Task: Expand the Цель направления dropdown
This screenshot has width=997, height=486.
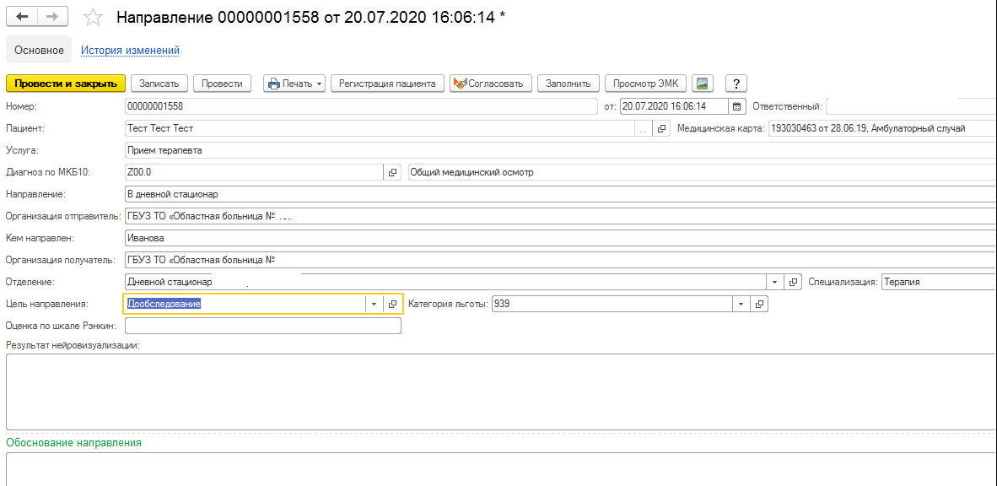Action: pyautogui.click(x=374, y=304)
